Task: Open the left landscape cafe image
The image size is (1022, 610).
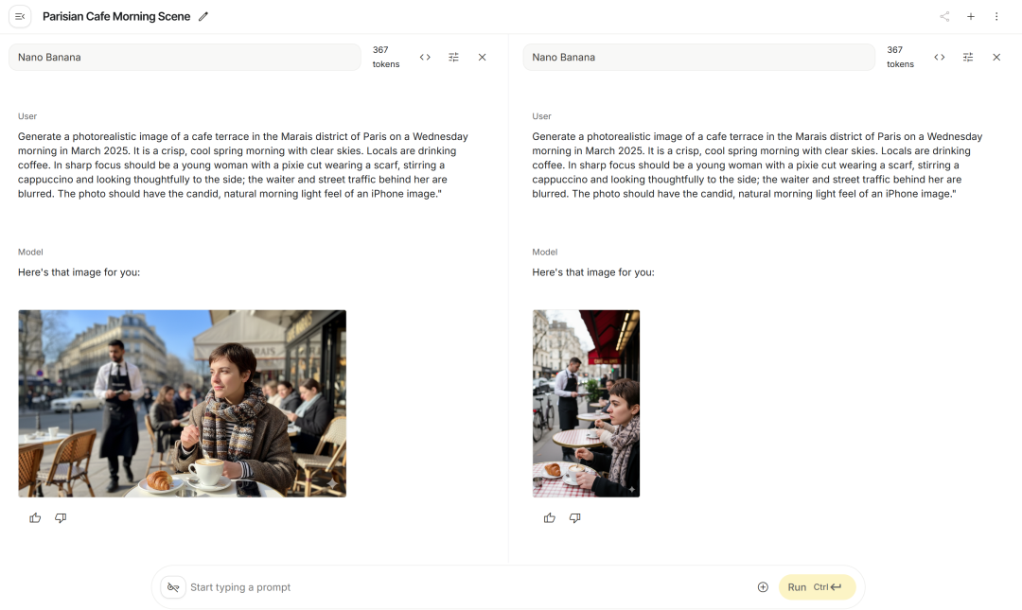Action: tap(183, 404)
